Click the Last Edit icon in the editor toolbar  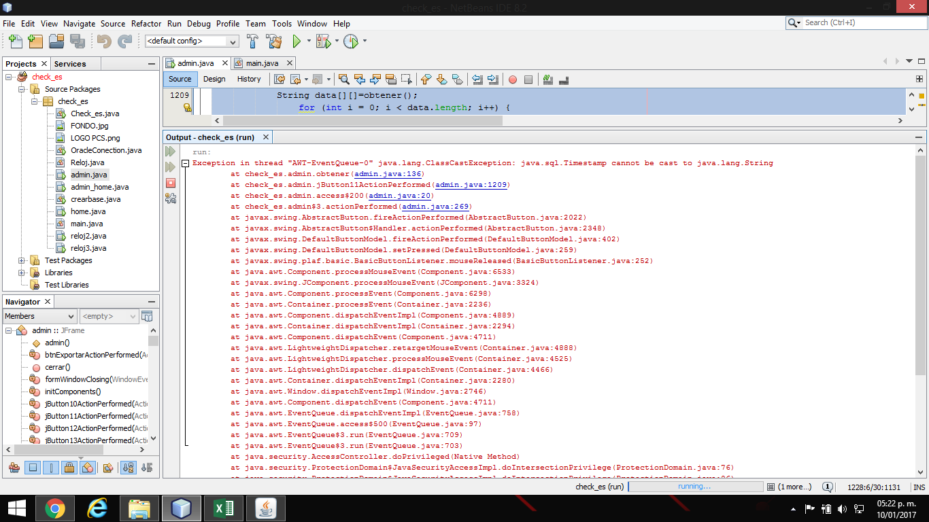[279, 80]
